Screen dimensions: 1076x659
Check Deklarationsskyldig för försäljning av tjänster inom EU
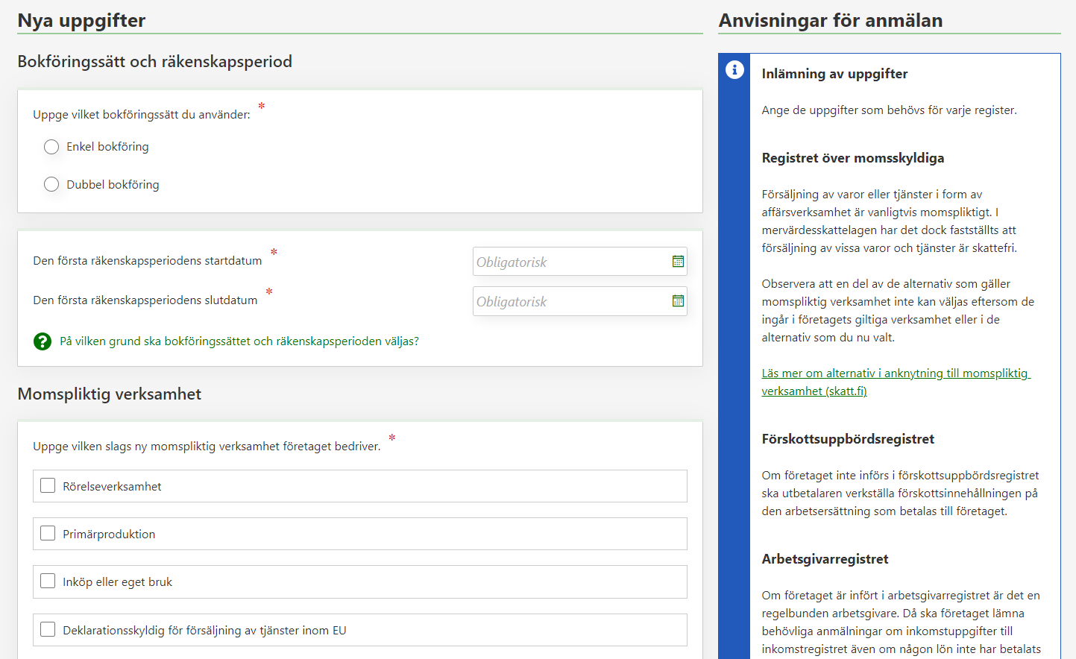click(48, 630)
